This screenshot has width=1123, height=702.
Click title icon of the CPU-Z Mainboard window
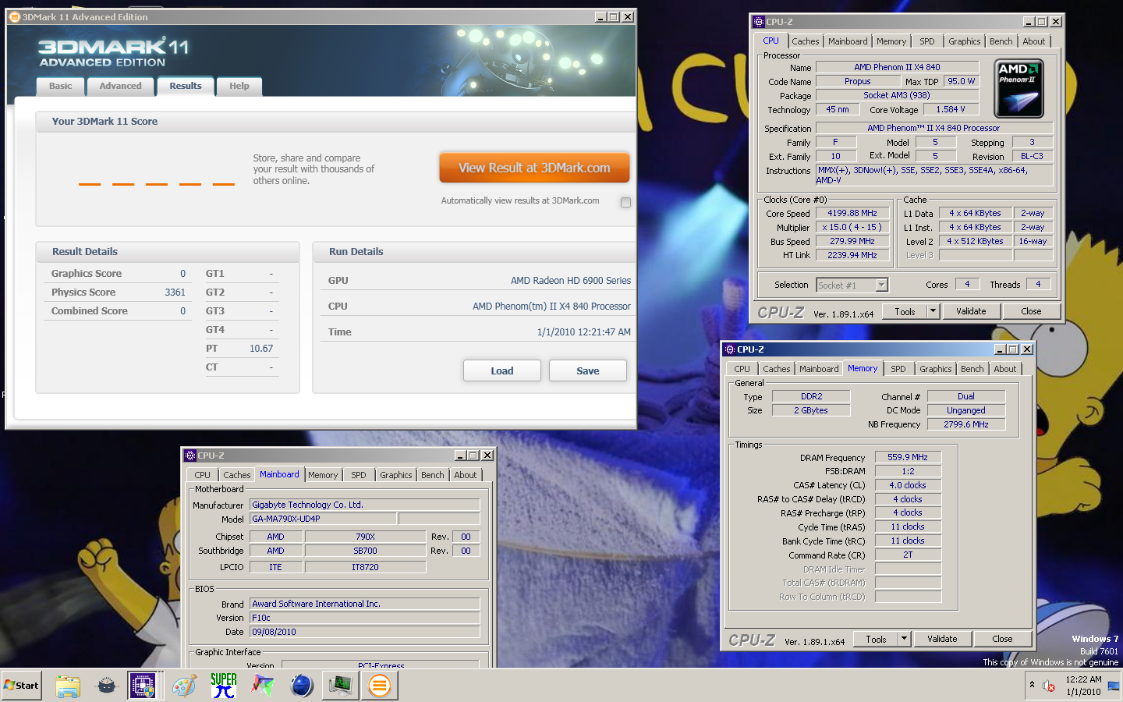click(x=190, y=456)
